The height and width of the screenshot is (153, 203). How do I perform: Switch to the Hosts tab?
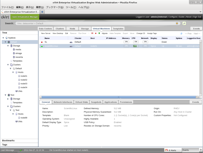coord(72,29)
